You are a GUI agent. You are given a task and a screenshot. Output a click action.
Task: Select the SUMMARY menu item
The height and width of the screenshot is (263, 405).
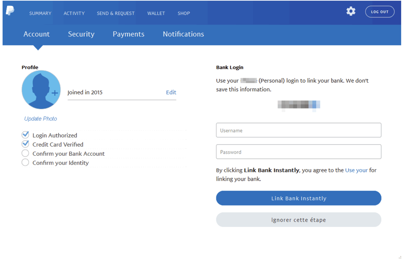tap(40, 13)
